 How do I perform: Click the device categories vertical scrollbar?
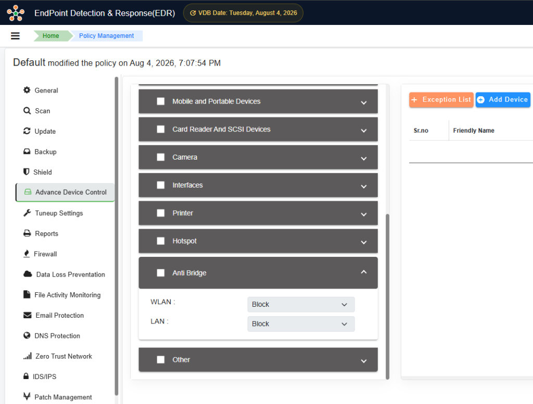[387, 296]
